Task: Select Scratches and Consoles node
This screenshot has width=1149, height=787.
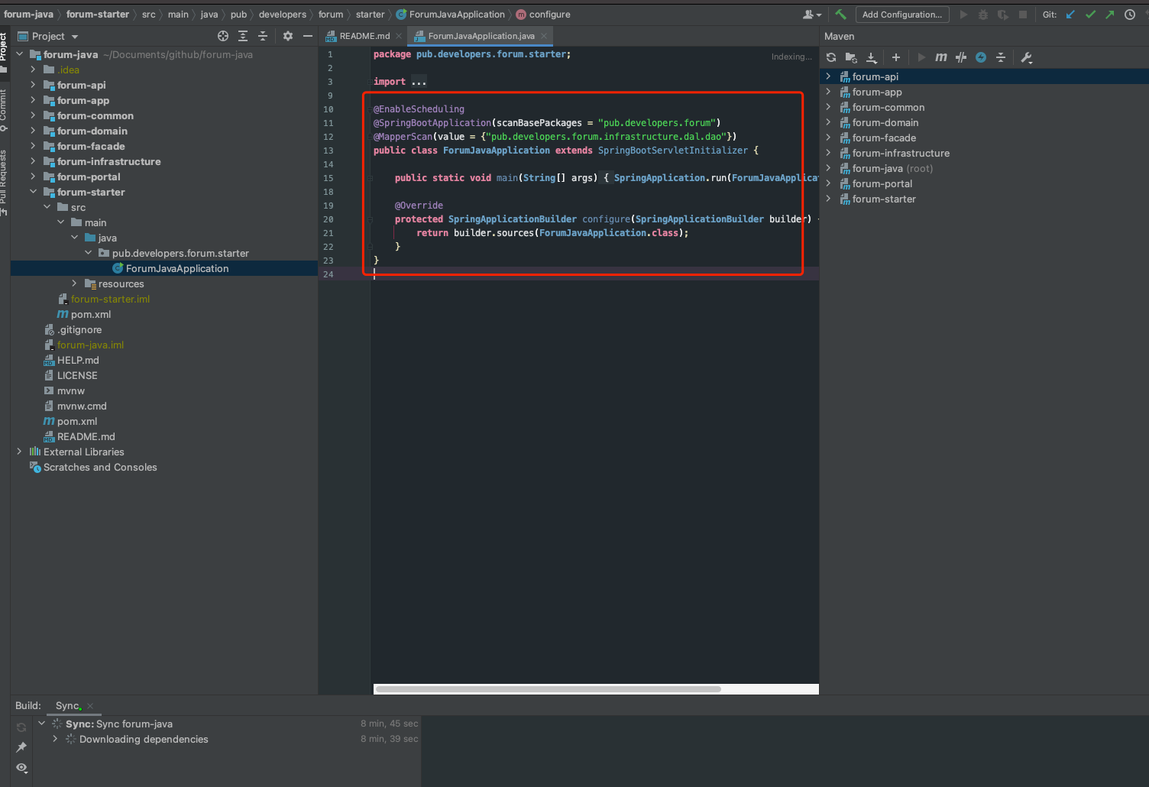Action: click(100, 467)
